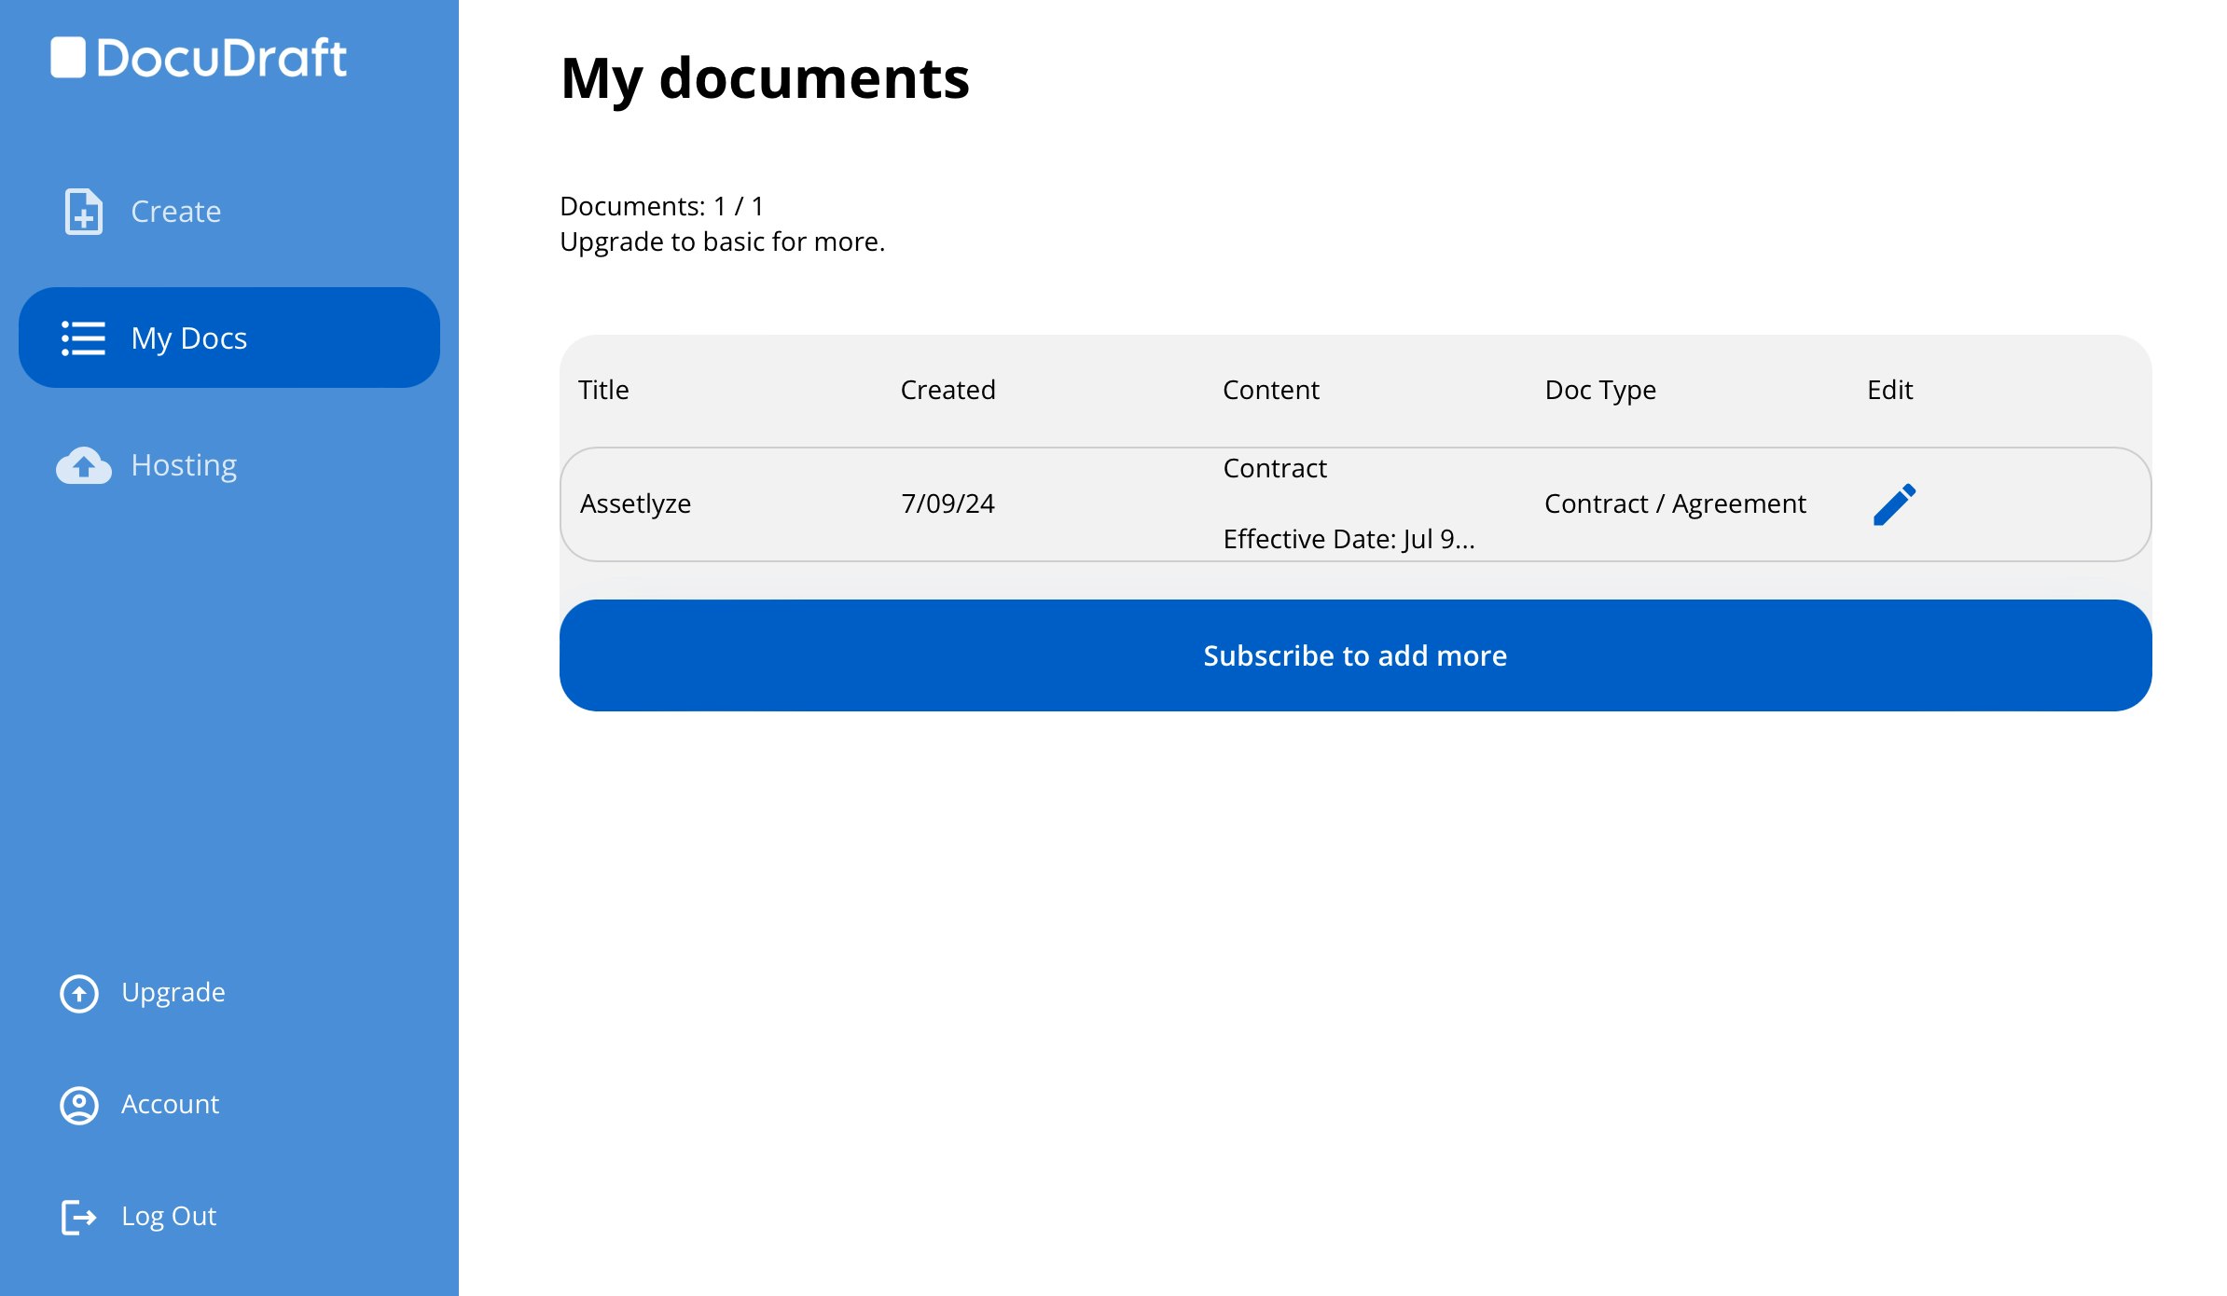Click the DocuDraft logo square icon
The image size is (2227, 1296).
(68, 58)
